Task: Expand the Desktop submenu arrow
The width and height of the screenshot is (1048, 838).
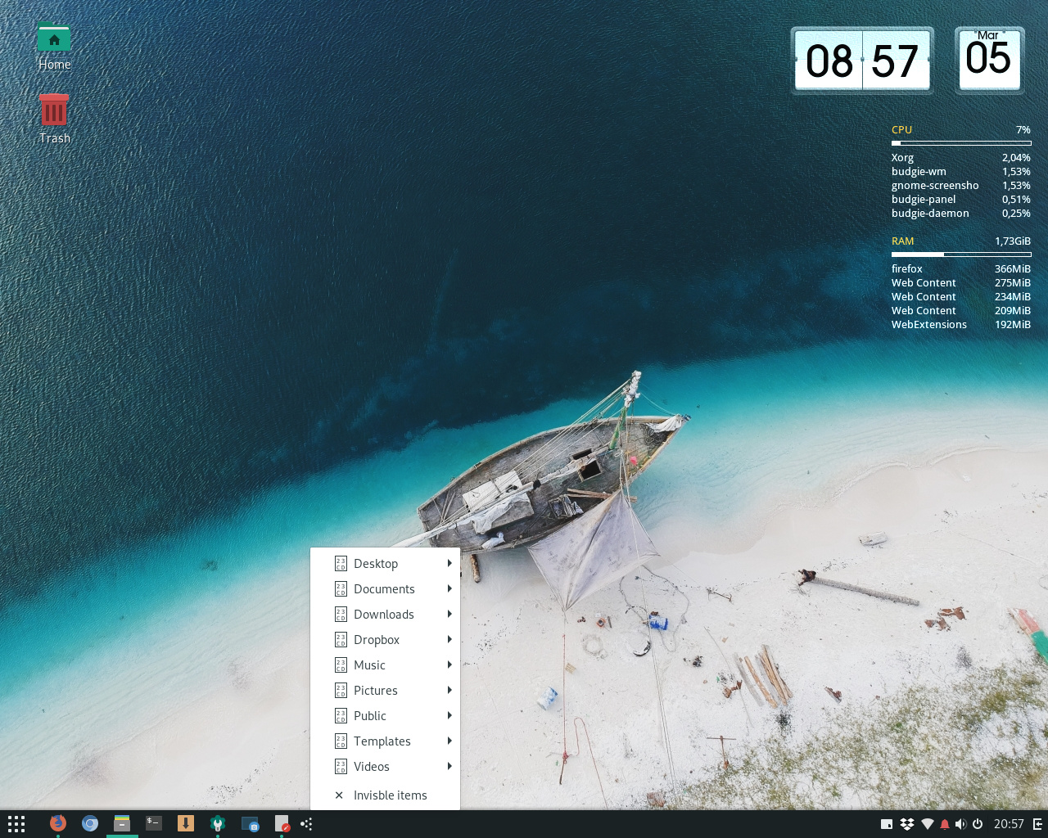Action: [x=449, y=563]
